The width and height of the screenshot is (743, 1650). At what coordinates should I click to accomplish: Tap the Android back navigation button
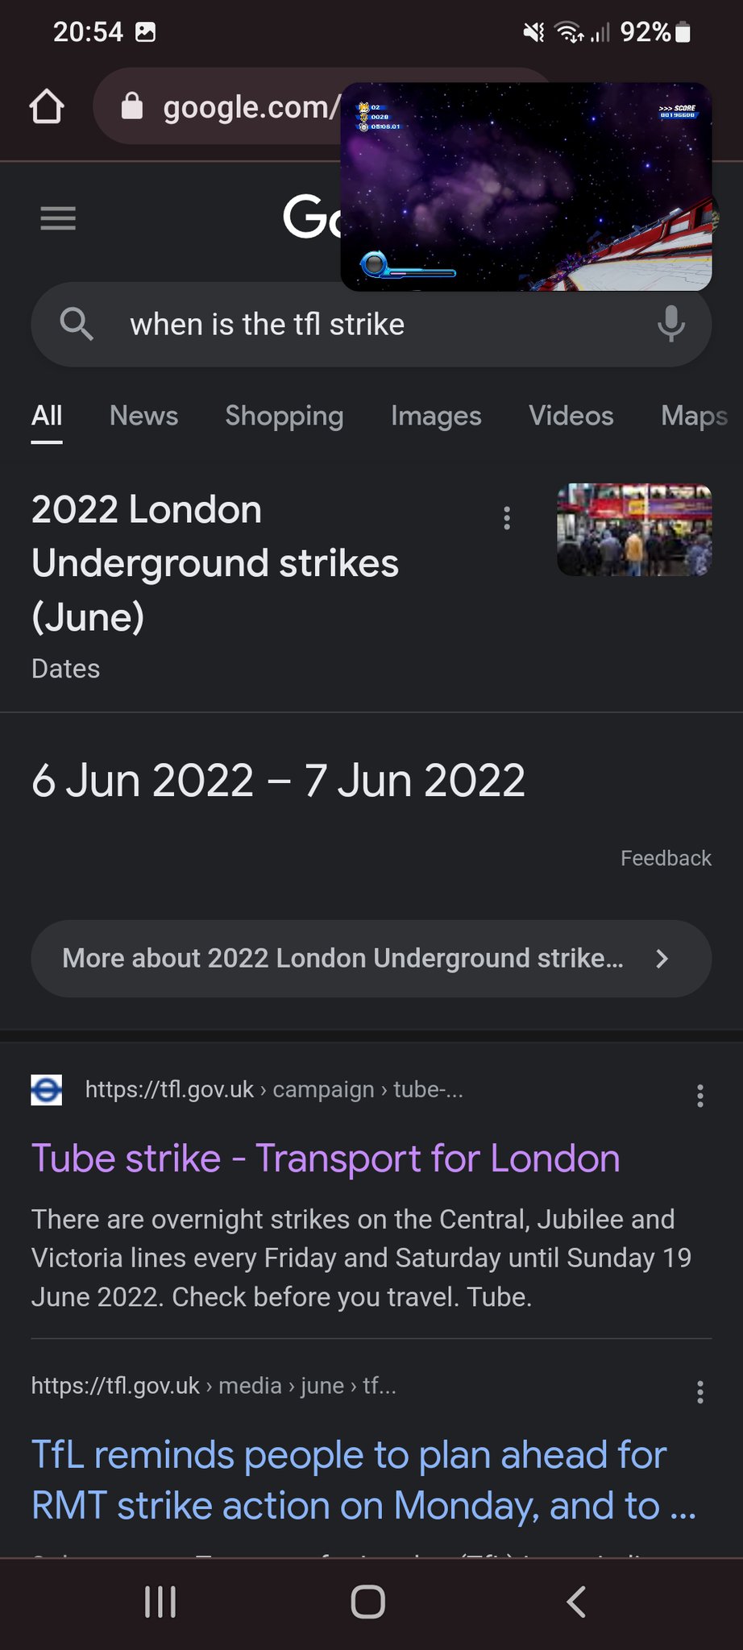(575, 1602)
